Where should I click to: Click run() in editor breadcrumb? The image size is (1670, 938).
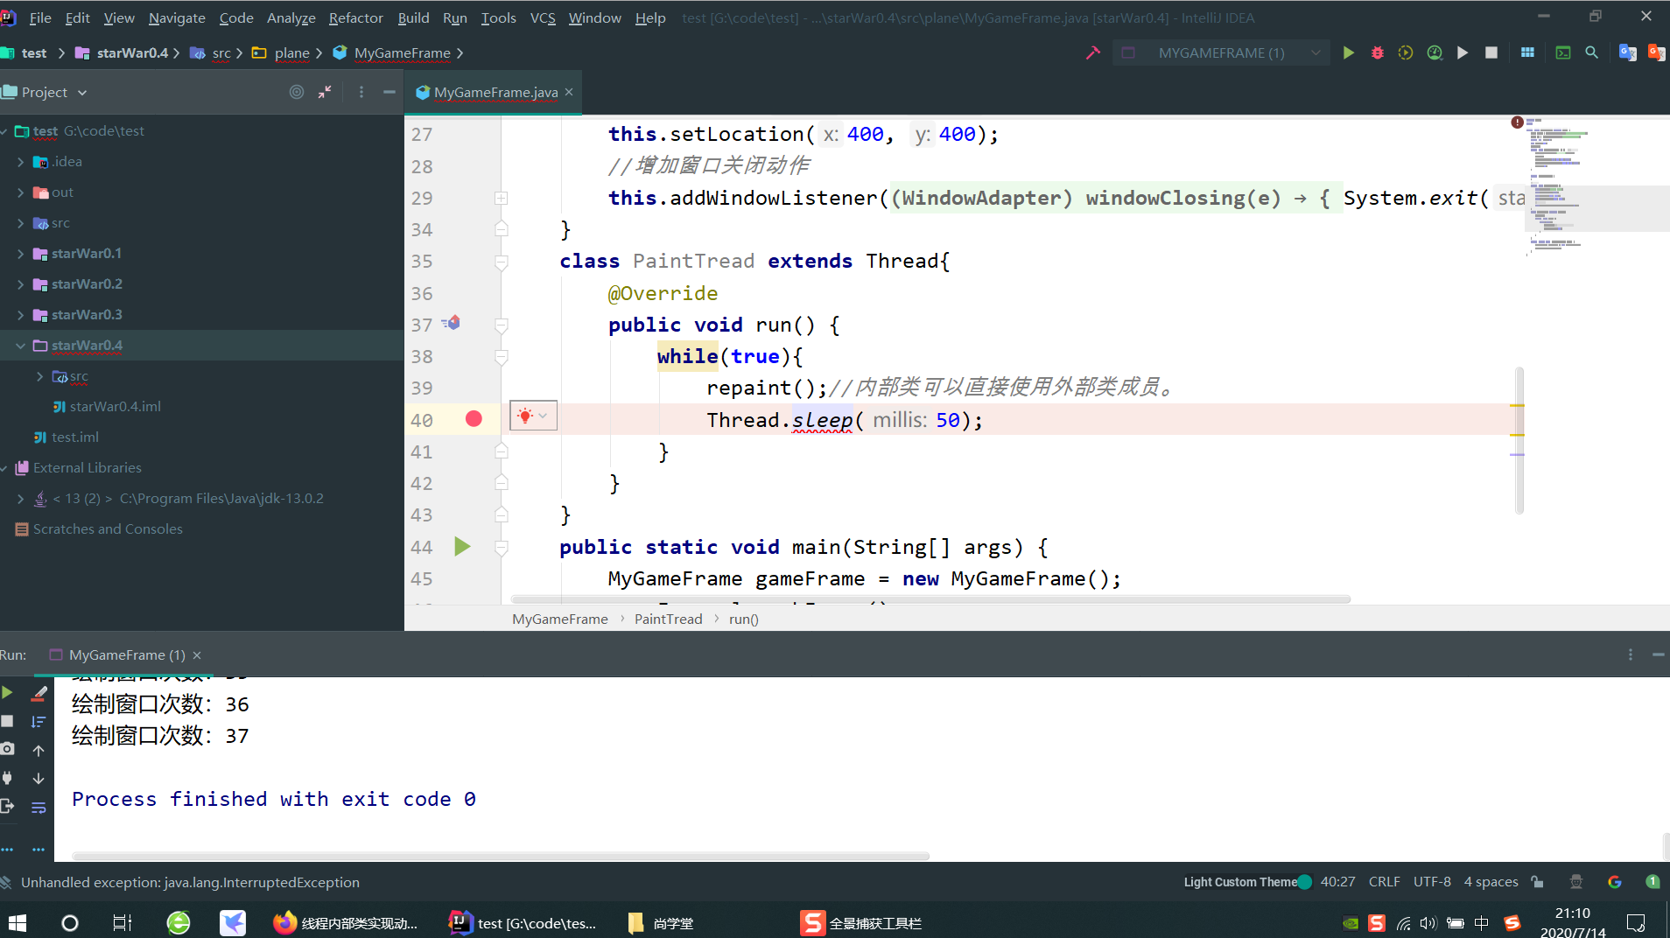(743, 619)
